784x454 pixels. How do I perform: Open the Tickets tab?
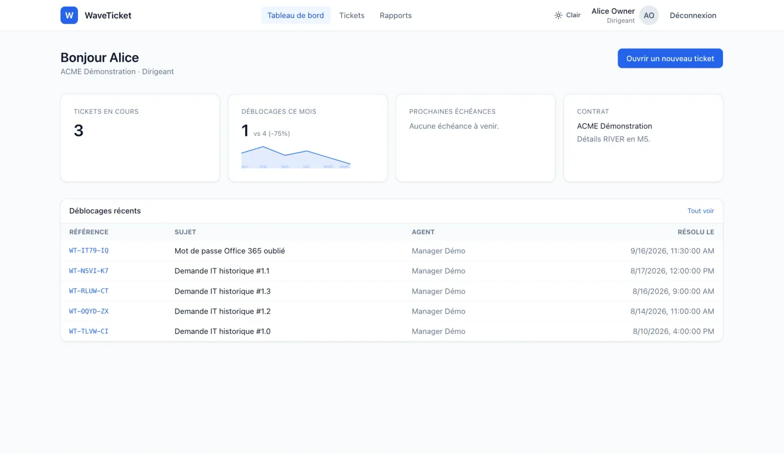click(352, 15)
